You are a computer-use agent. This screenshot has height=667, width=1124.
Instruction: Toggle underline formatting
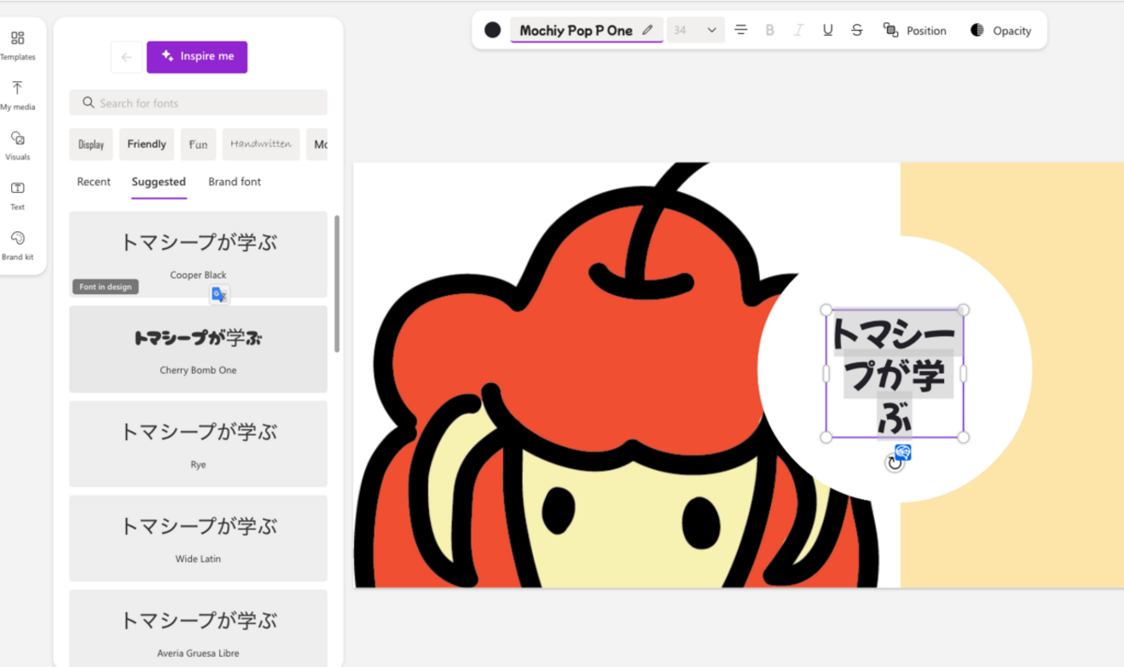(828, 30)
